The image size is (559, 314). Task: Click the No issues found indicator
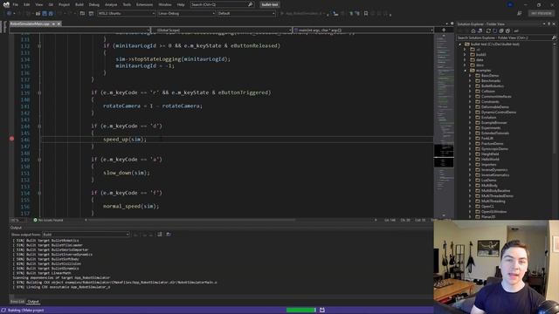[48, 221]
